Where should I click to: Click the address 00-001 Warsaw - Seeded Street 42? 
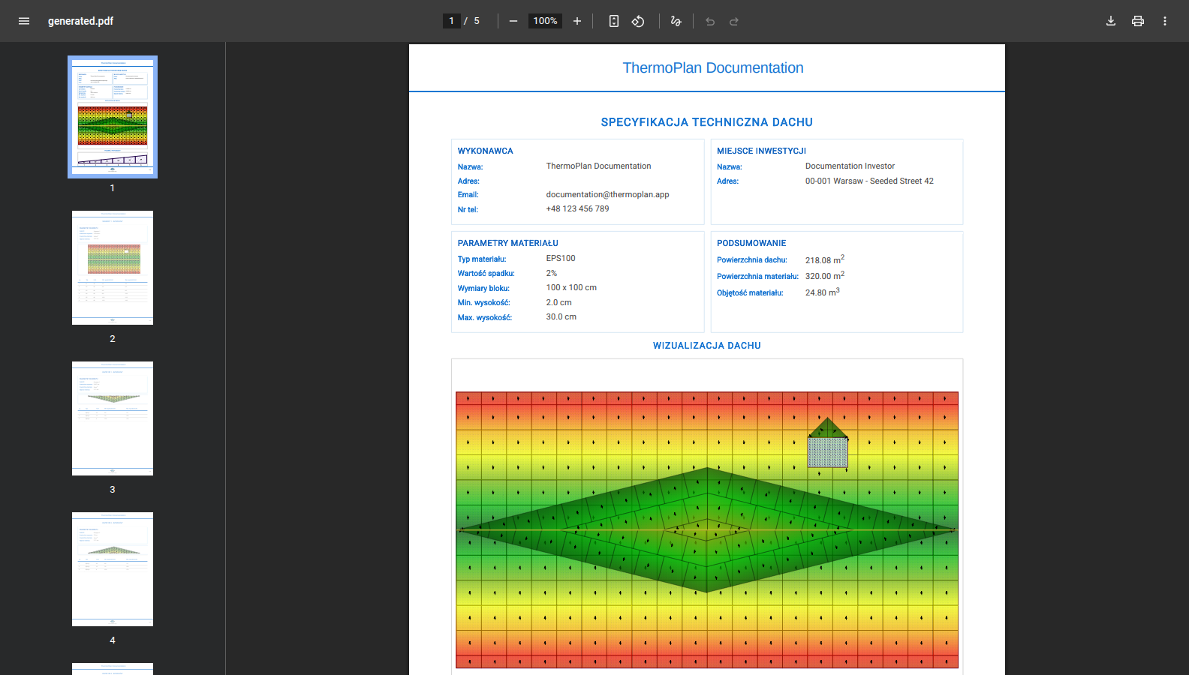click(x=869, y=181)
